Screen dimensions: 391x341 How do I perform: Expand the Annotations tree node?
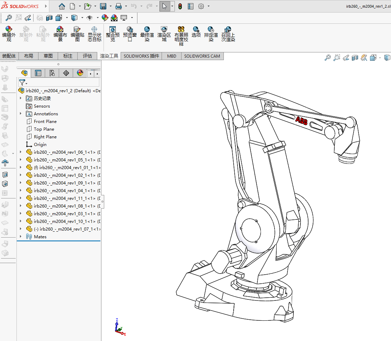(x=21, y=114)
